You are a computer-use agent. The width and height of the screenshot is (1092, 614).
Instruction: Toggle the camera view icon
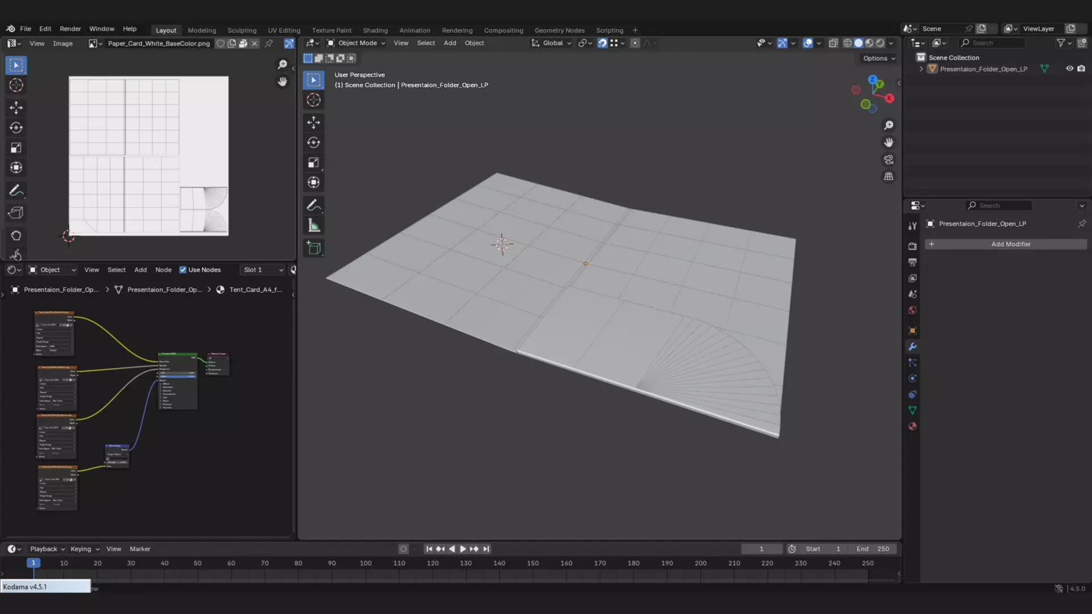click(888, 159)
